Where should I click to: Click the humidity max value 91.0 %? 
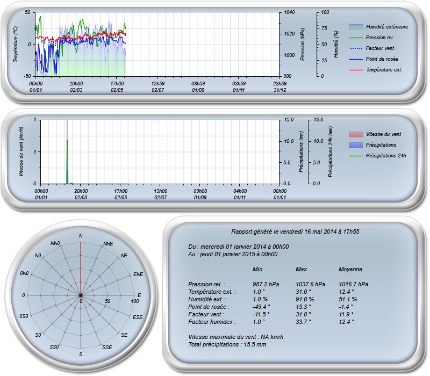pyautogui.click(x=305, y=300)
